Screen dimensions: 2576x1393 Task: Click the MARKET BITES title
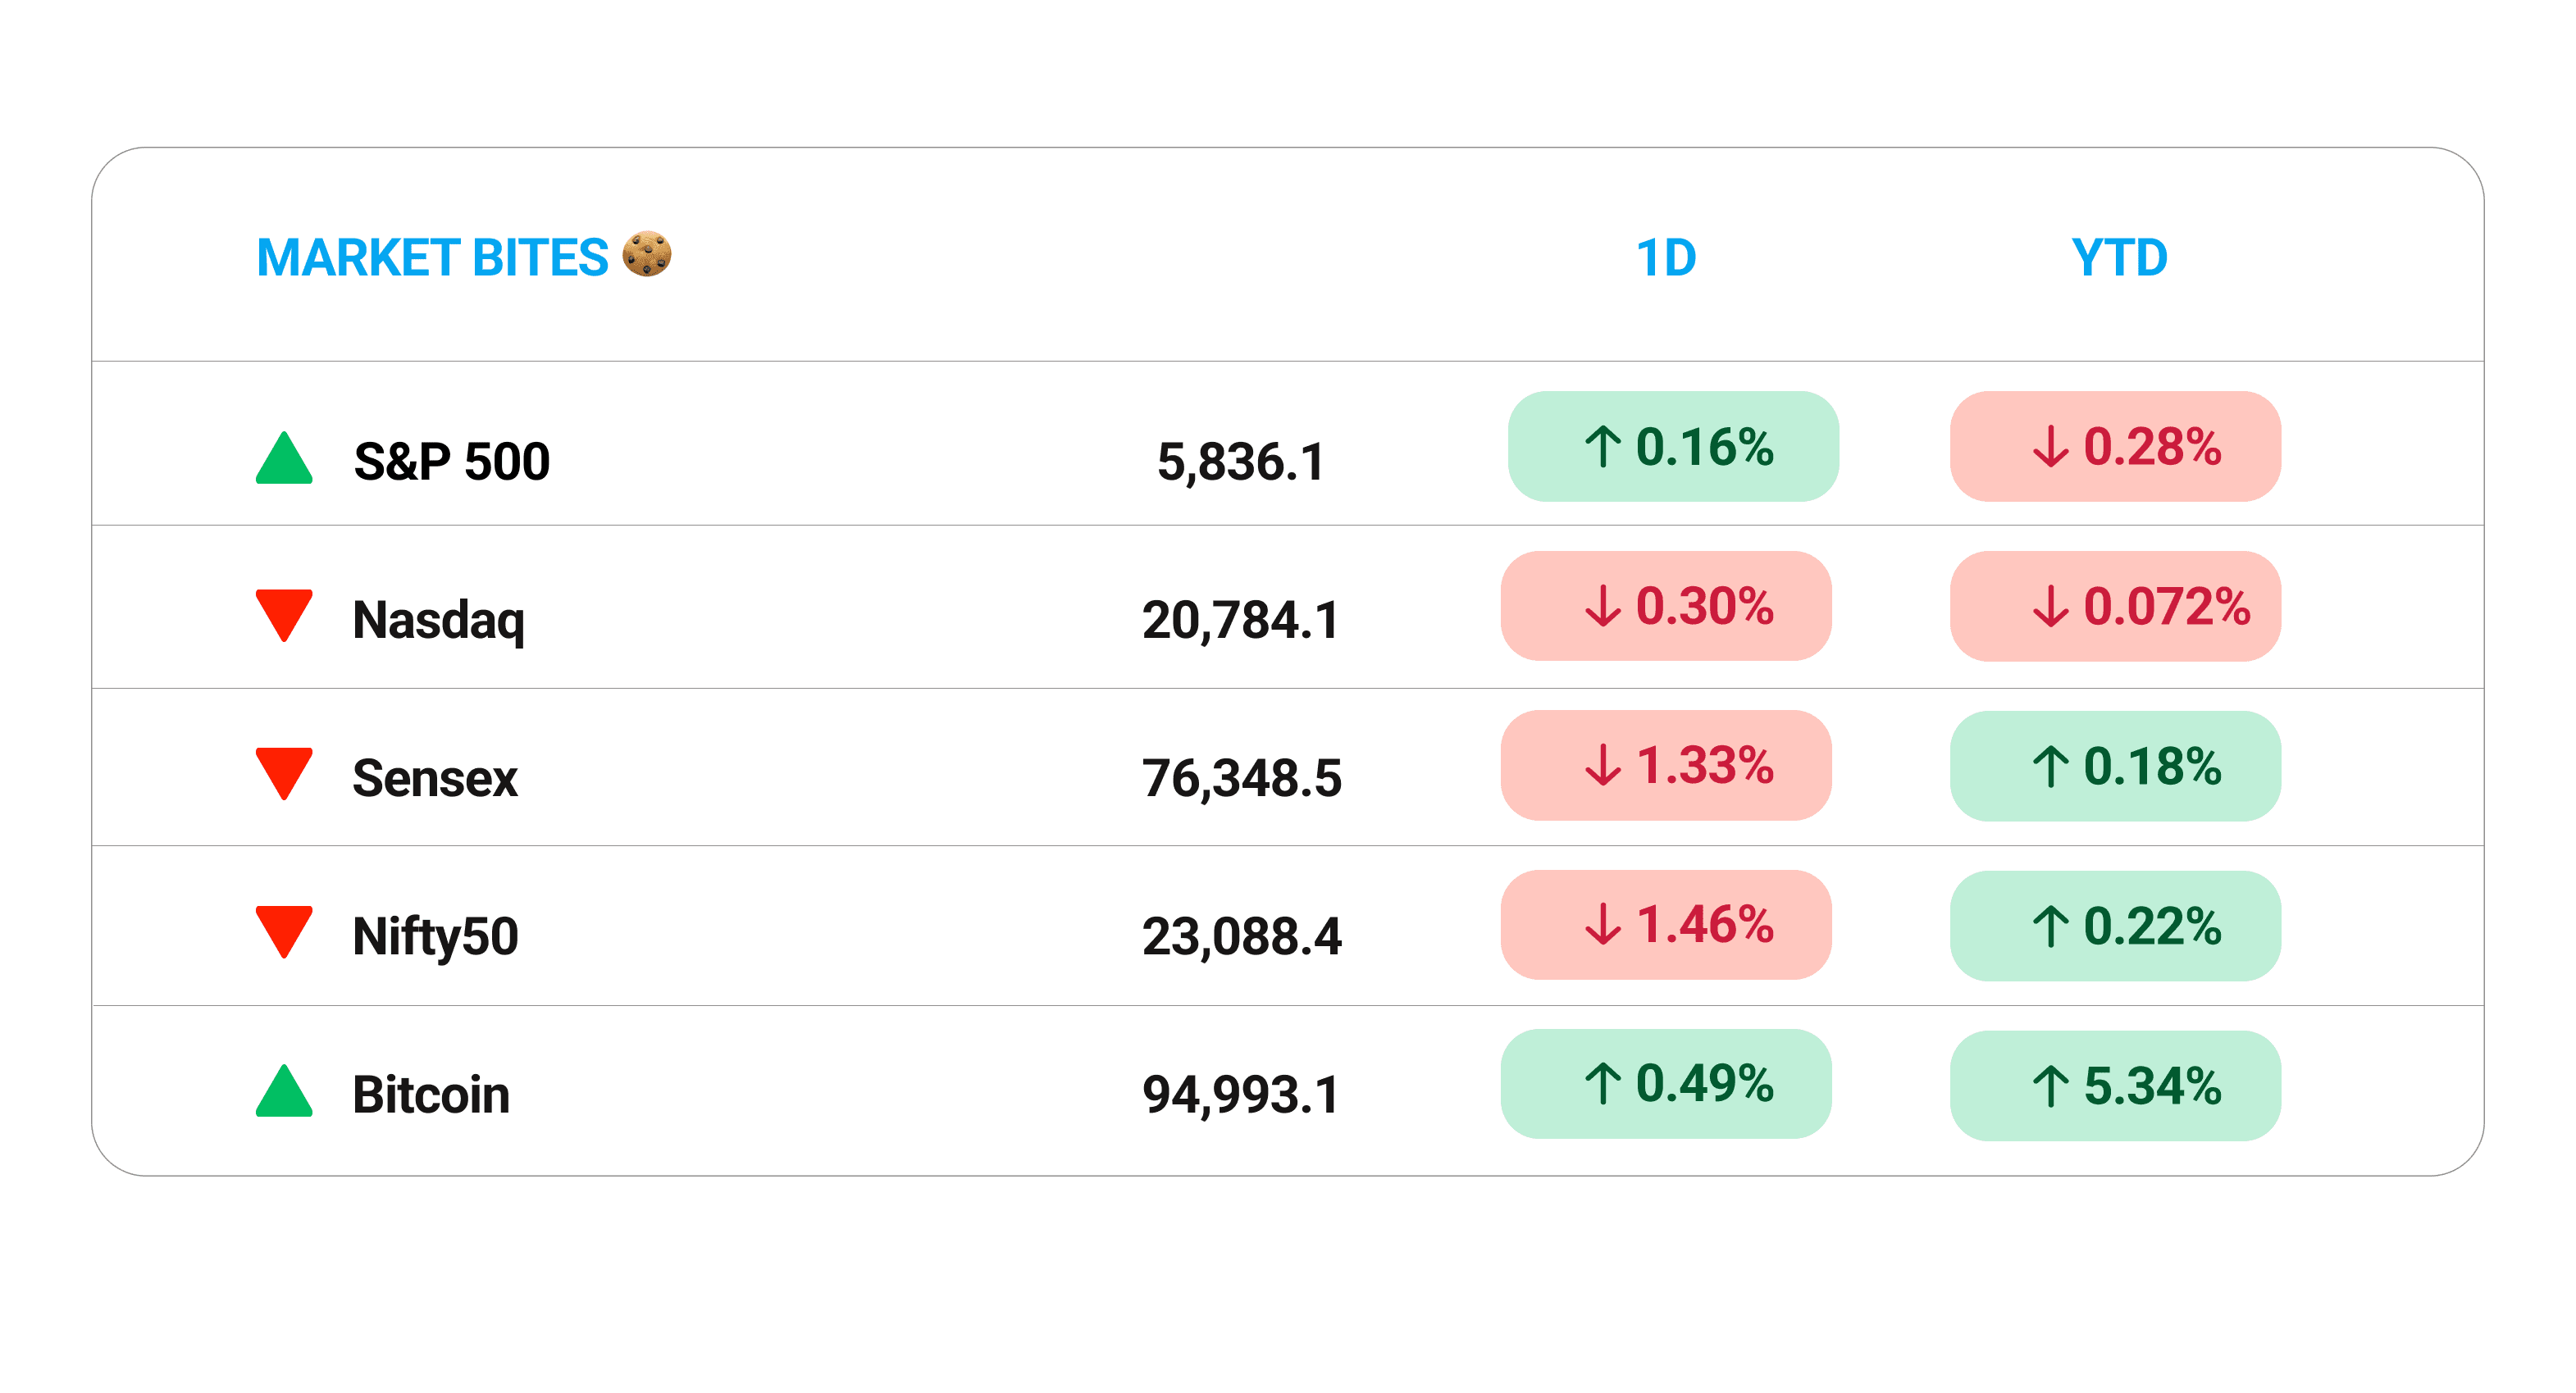point(432,258)
